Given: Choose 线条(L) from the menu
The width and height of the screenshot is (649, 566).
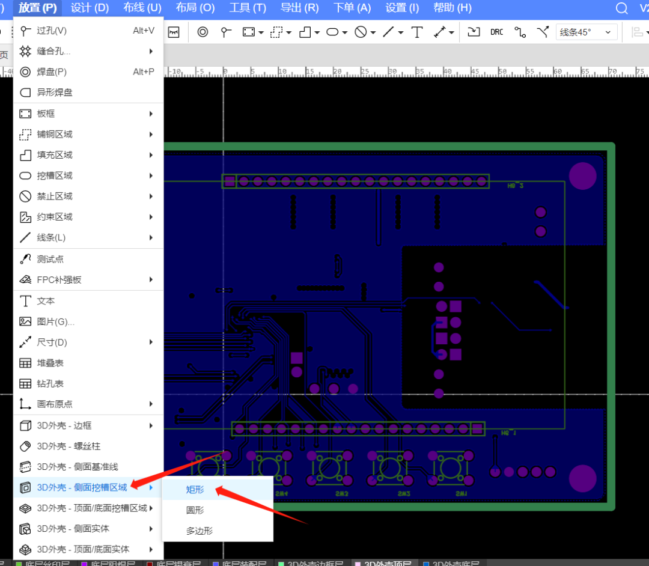Looking at the screenshot, I should [88, 237].
